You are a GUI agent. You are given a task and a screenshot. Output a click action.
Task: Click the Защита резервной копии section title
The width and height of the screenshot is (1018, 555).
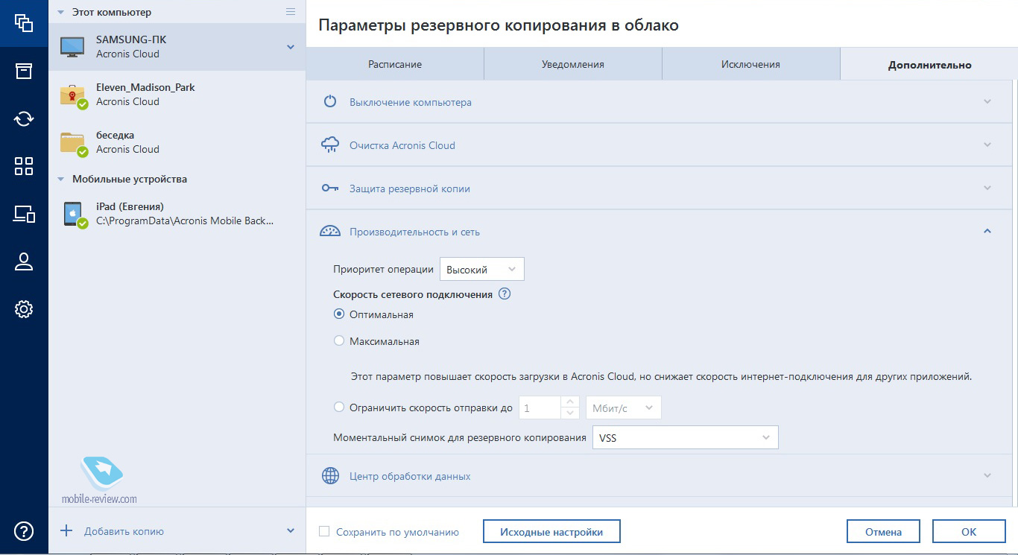pos(410,188)
